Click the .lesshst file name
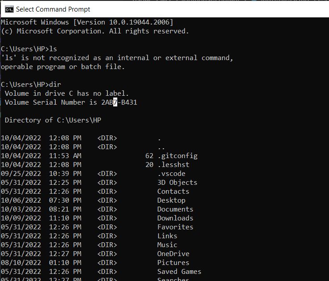The image size is (329, 281). [173, 165]
